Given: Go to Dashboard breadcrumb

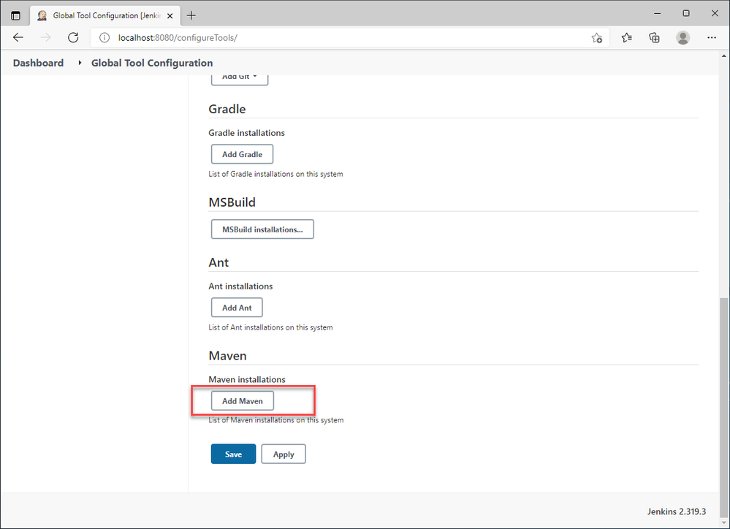Looking at the screenshot, I should (38, 63).
